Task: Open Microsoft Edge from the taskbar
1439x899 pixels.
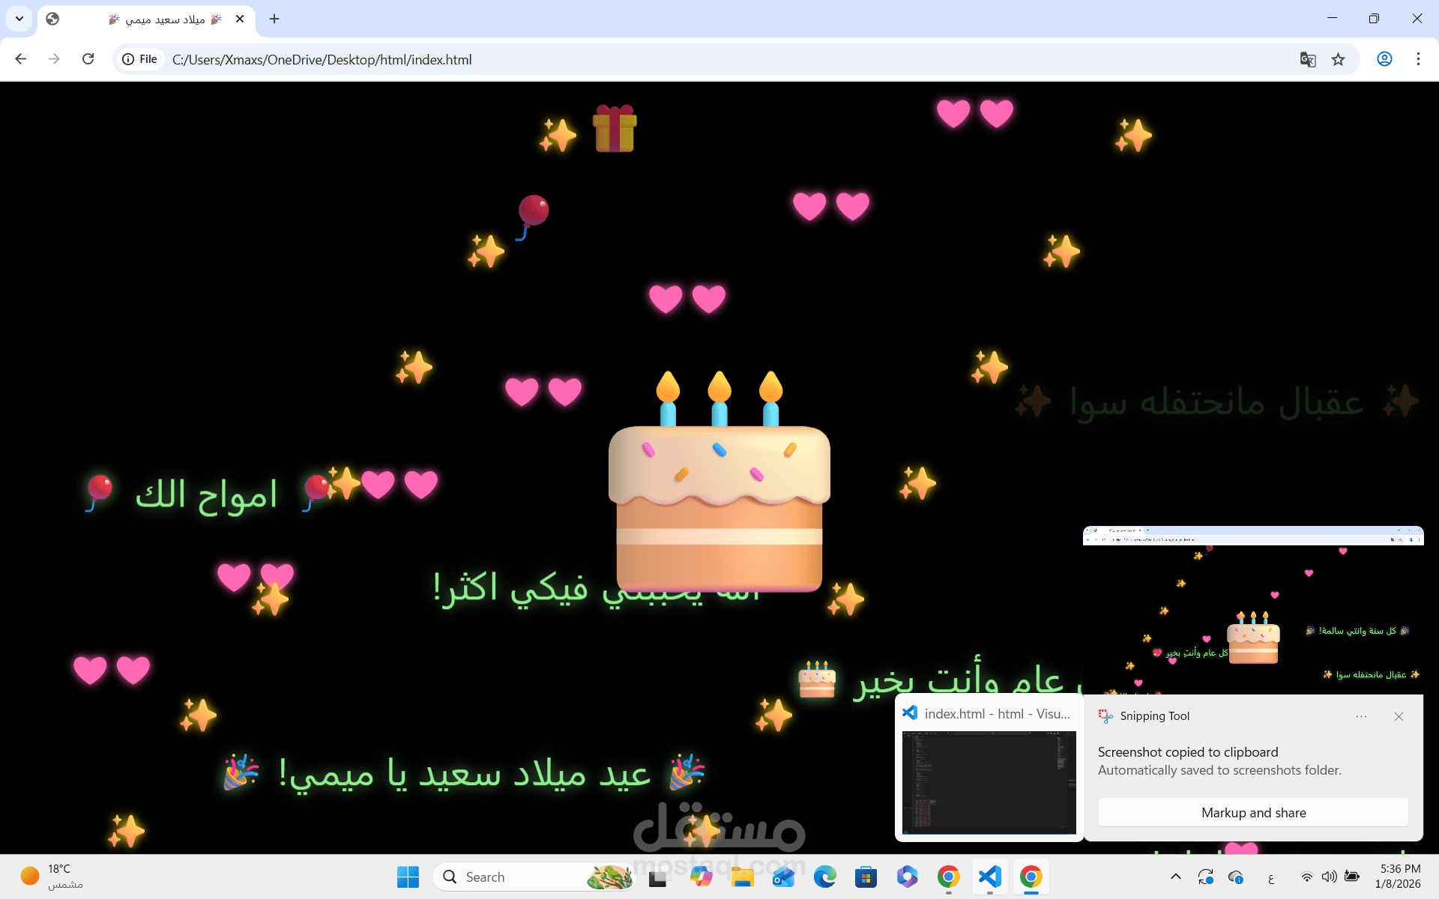Action: coord(824,877)
